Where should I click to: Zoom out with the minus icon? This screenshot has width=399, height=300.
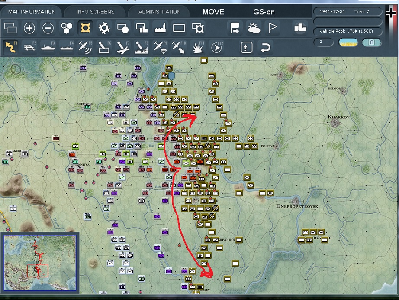coord(48,28)
